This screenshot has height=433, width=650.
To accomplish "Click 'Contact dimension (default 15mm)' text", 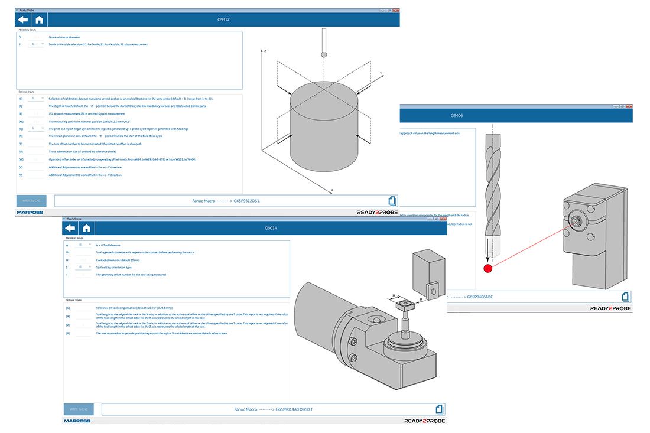I will [x=118, y=261].
